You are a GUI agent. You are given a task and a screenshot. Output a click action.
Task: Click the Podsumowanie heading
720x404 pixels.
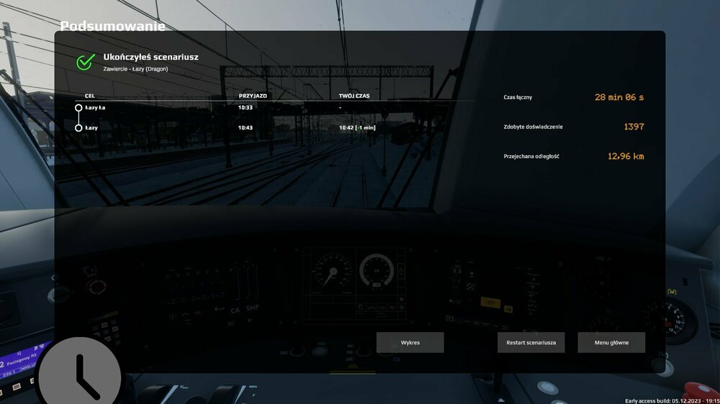[x=112, y=26]
